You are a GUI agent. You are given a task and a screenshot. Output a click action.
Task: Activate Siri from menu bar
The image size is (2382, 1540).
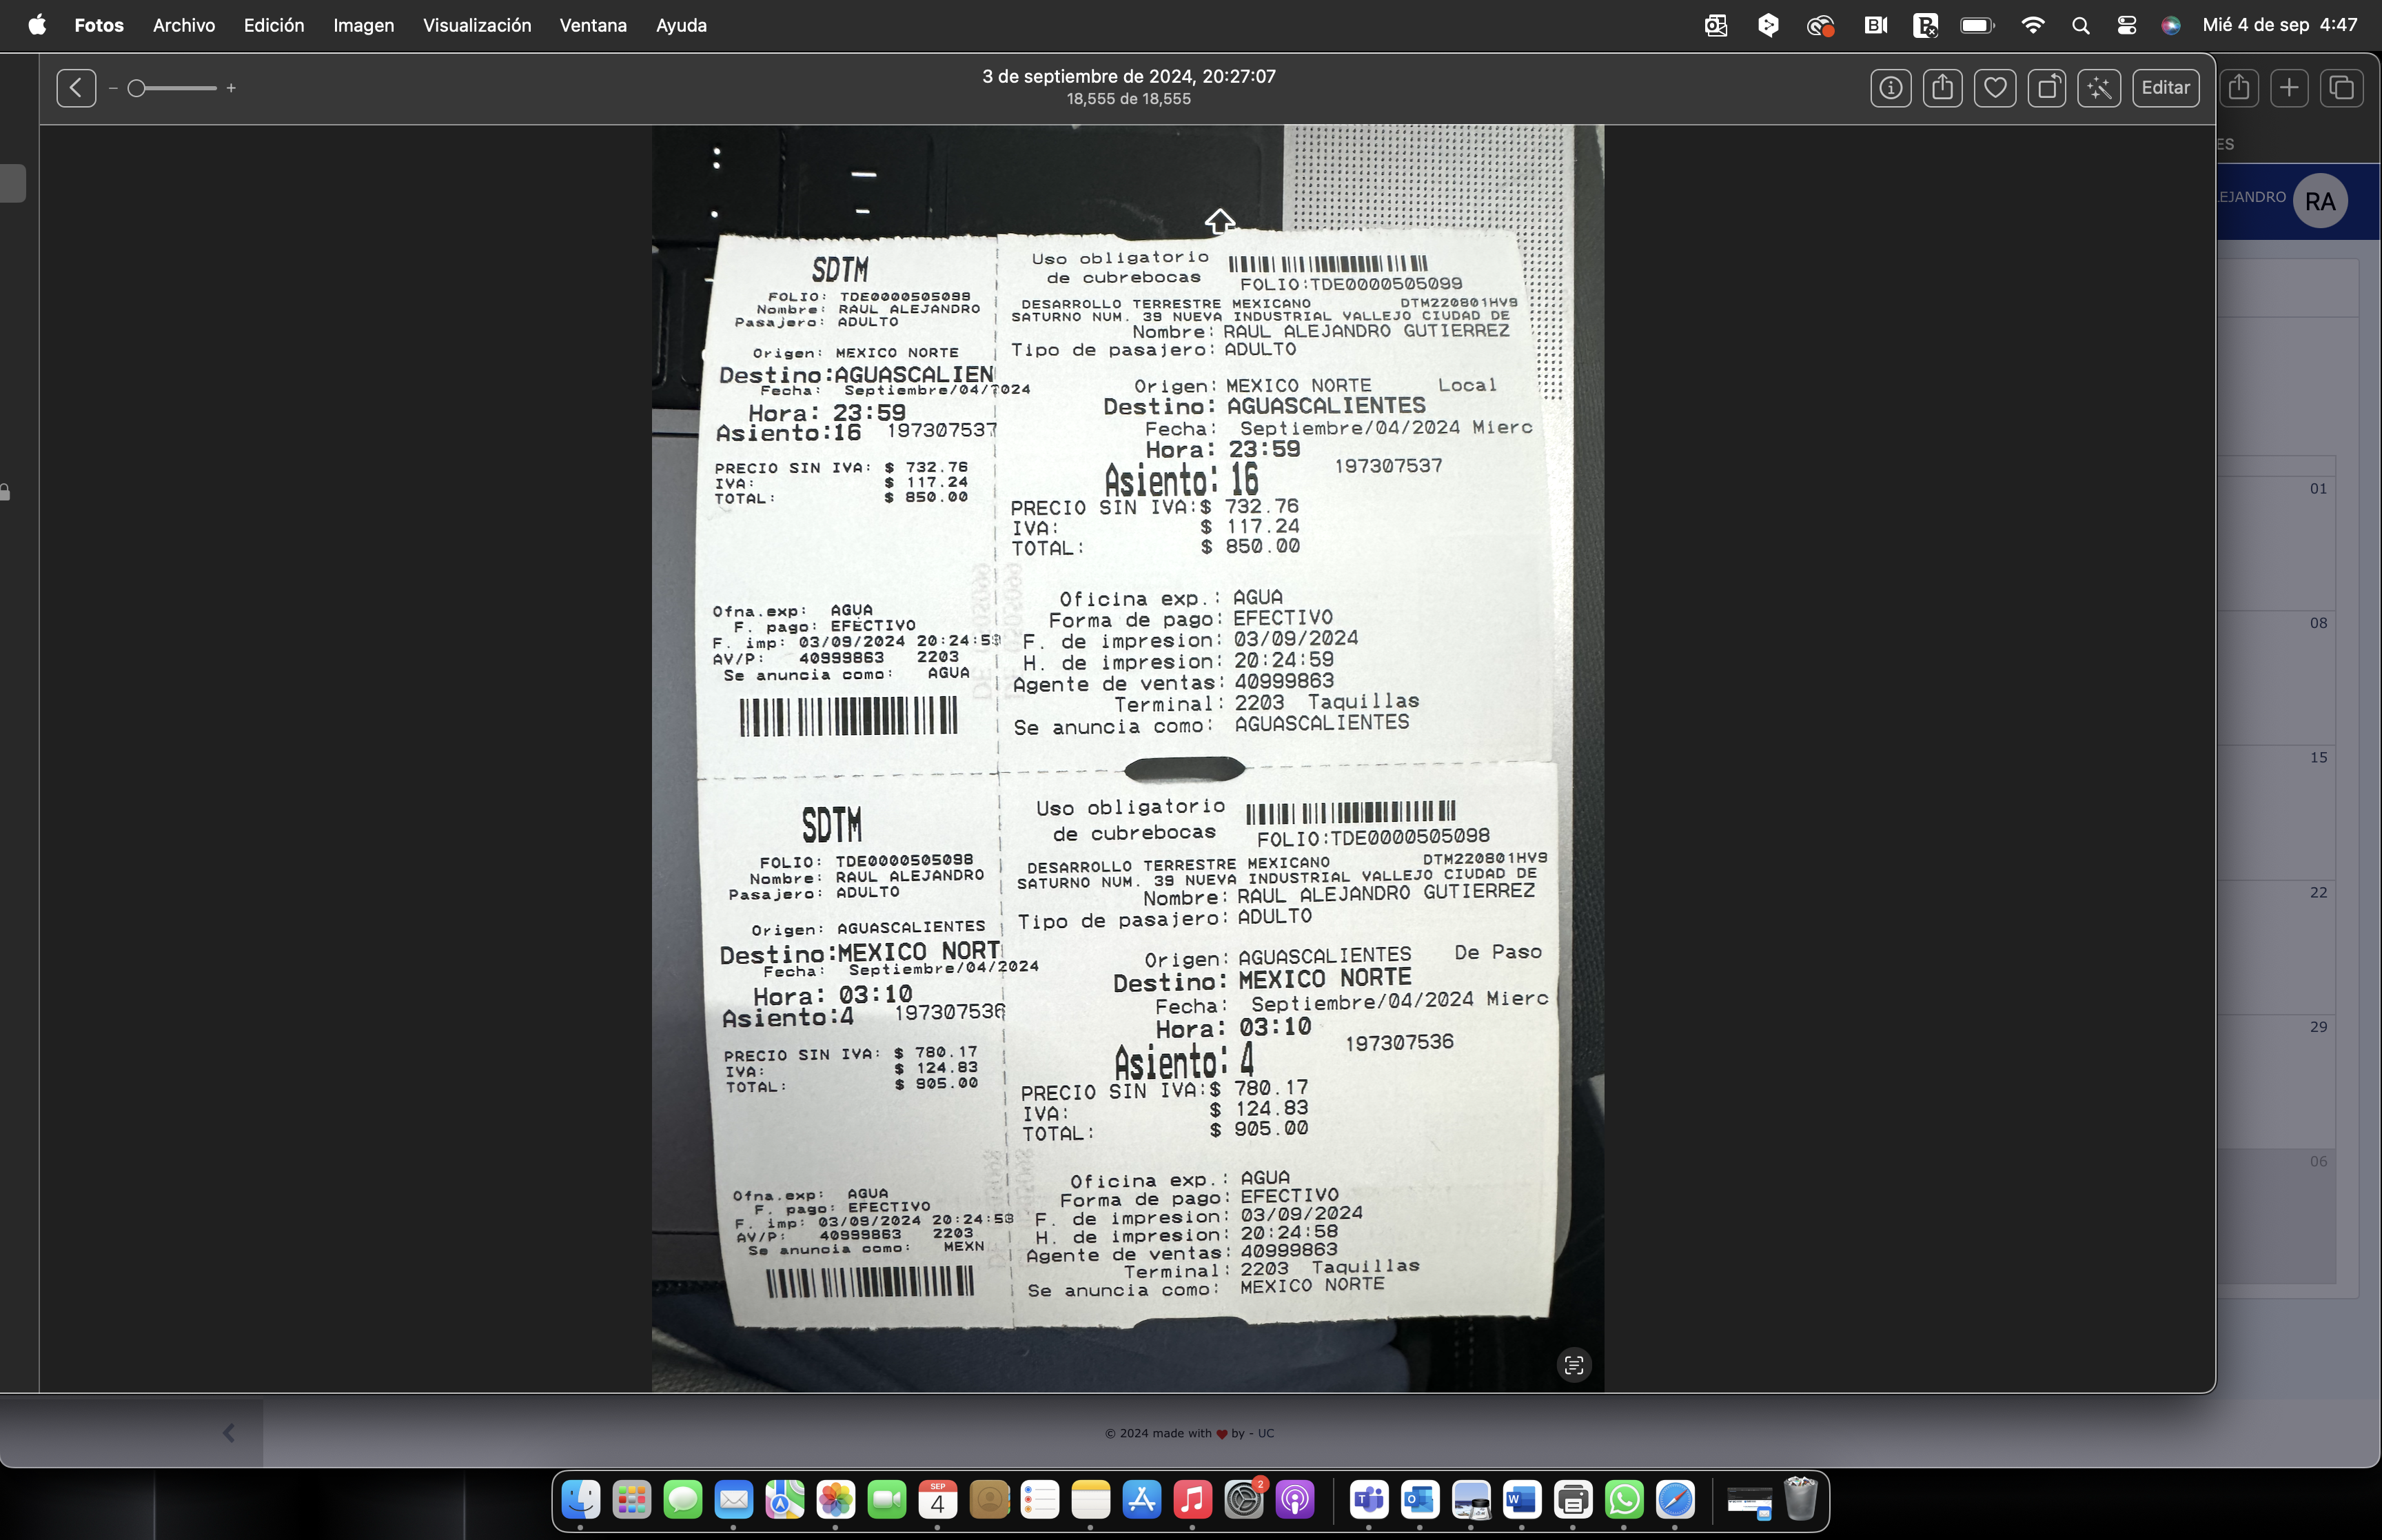tap(2170, 26)
